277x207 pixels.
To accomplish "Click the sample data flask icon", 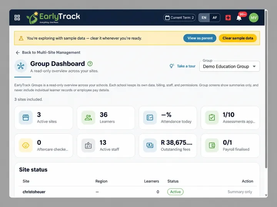I will [21, 38].
